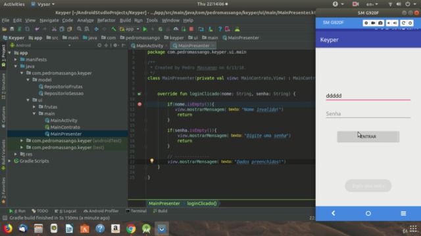Collapse the java folder
The height and width of the screenshot is (236, 421).
click(x=16, y=66)
